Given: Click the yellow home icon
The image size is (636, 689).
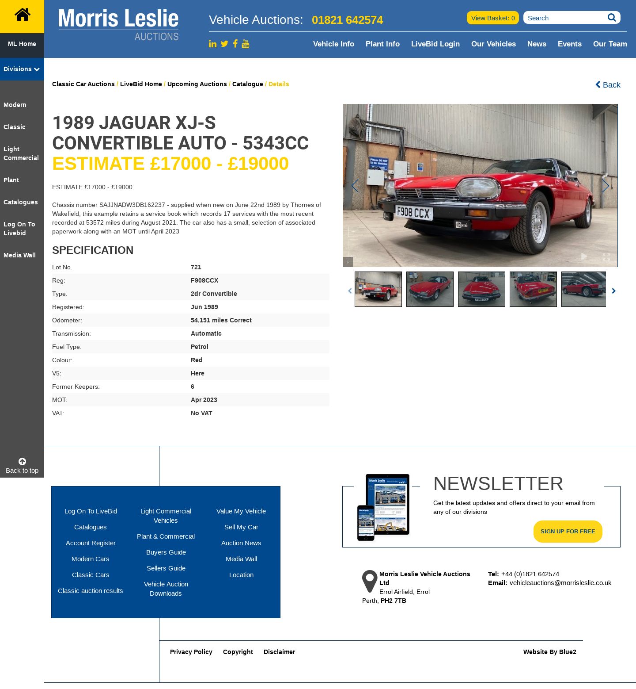Looking at the screenshot, I should pyautogui.click(x=22, y=15).
